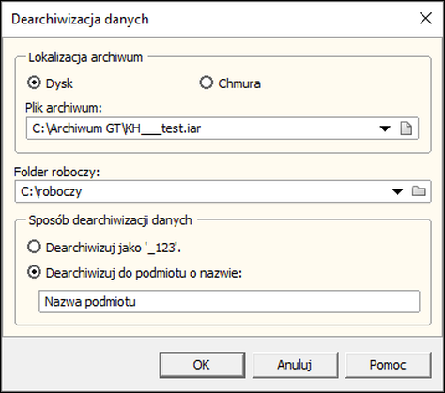The width and height of the screenshot is (445, 393).
Task: Expand the Plik archiwum dropdown arrow
Action: 385,128
